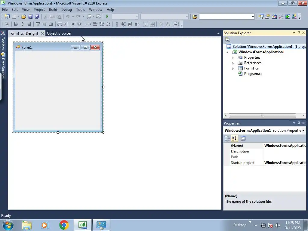The image size is (308, 231).
Task: Open Google Chrome from the taskbar
Action: (x=64, y=225)
